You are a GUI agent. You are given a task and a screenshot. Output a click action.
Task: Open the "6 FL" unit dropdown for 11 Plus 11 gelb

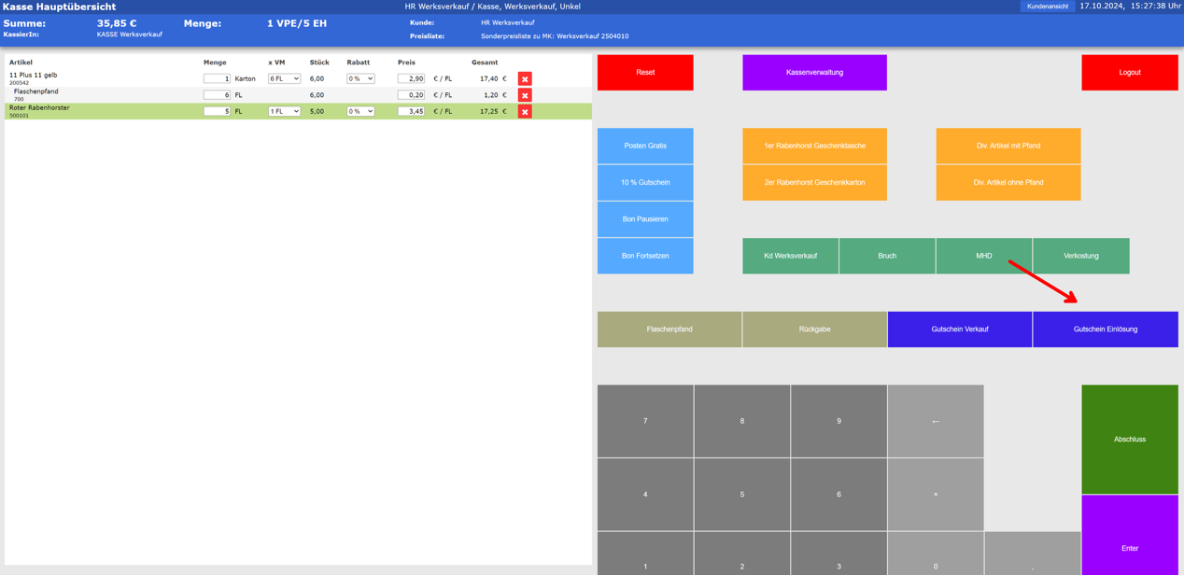pos(283,78)
